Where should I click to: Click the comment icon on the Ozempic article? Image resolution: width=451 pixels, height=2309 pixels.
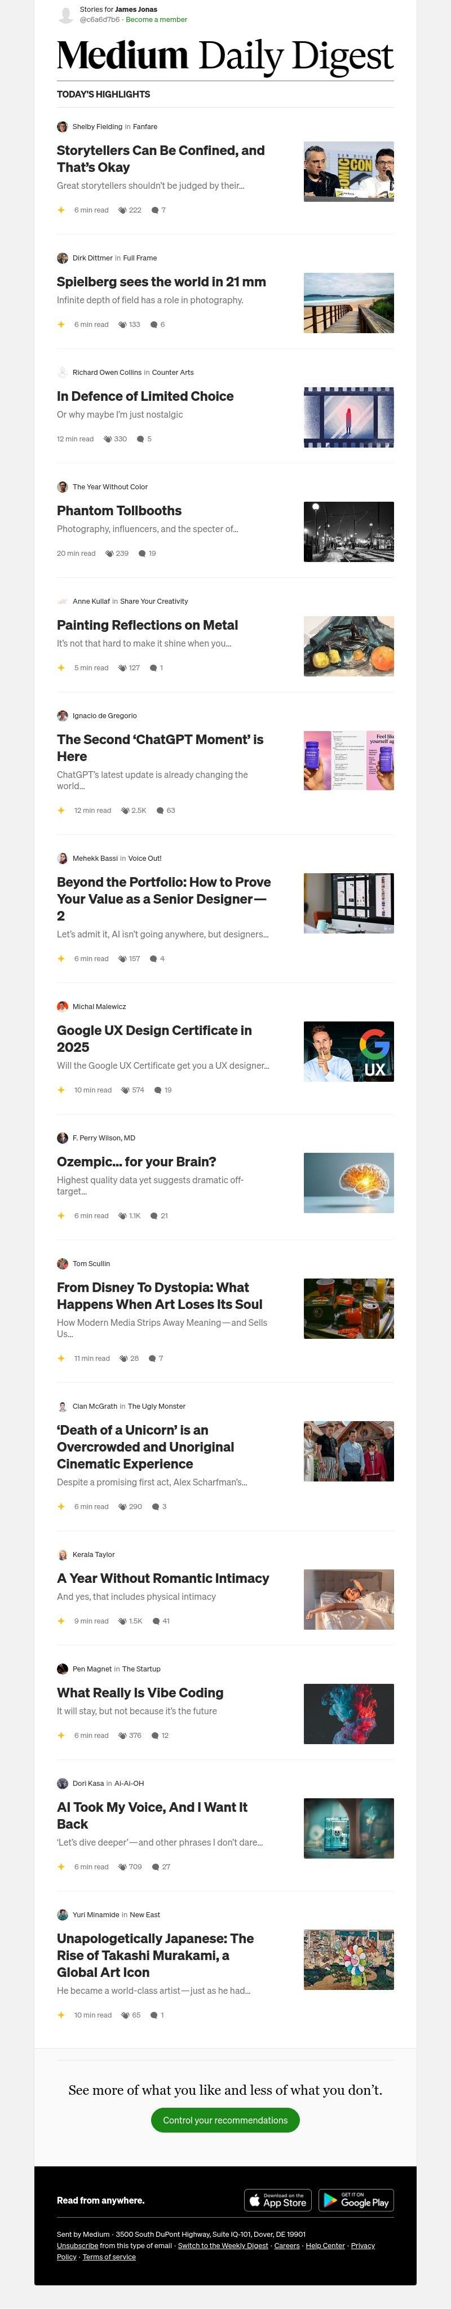click(153, 1215)
